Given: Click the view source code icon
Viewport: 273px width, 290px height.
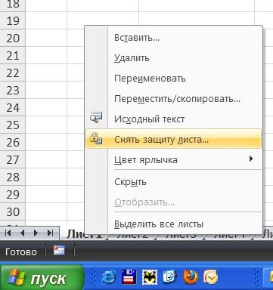Looking at the screenshot, I should tap(96, 118).
